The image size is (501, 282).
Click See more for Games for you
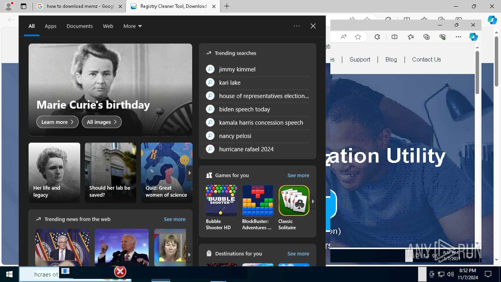coord(298,175)
